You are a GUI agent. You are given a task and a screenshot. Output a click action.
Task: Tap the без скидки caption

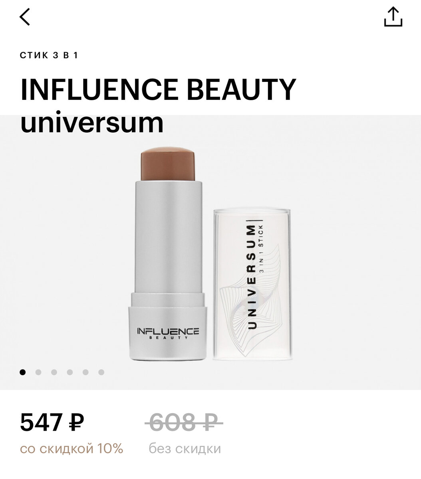(x=185, y=449)
